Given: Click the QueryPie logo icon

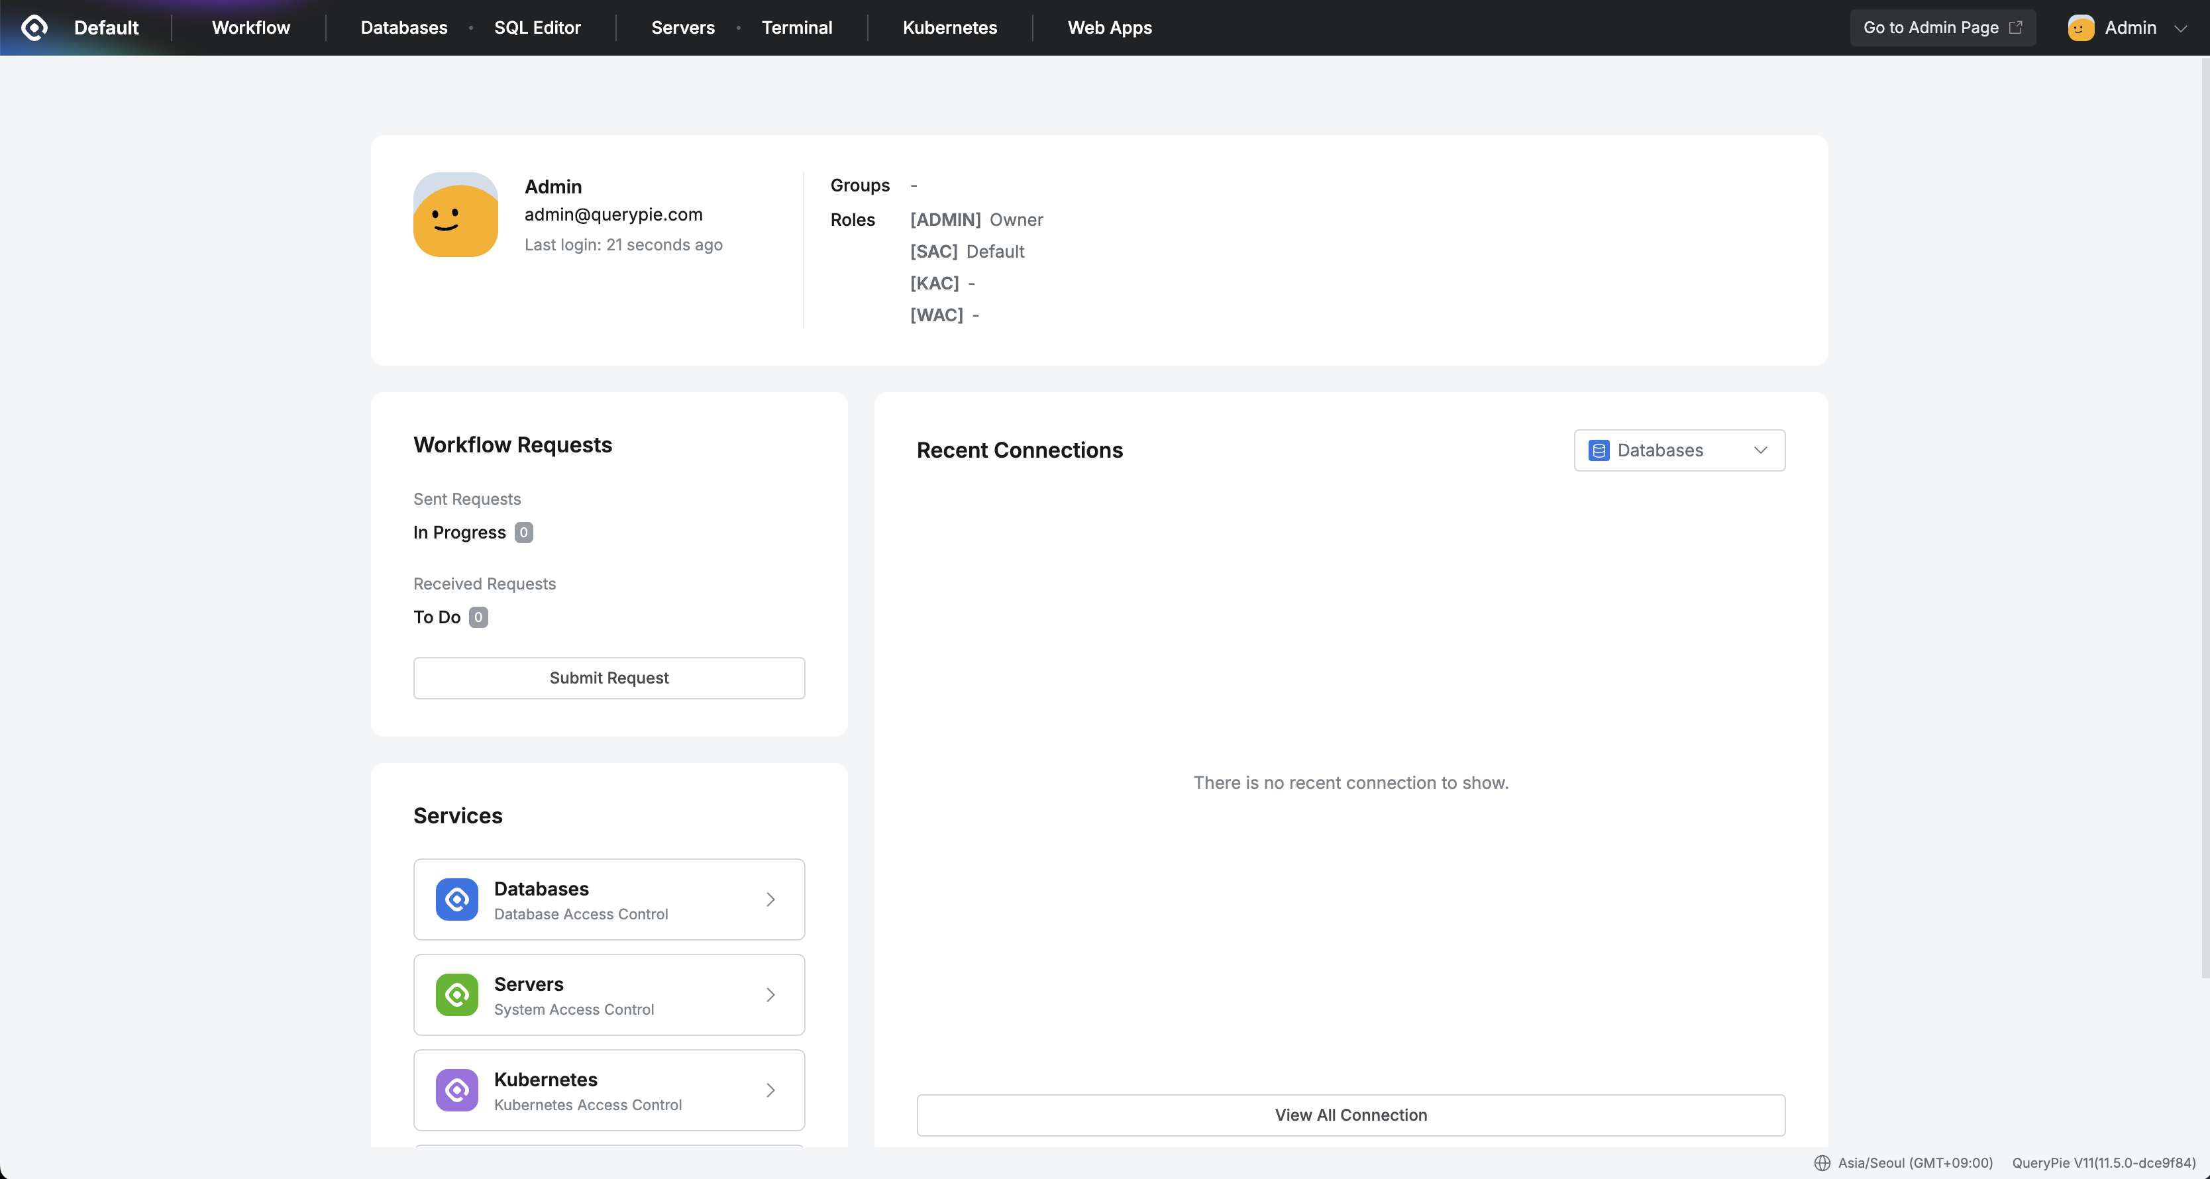Looking at the screenshot, I should point(34,27).
